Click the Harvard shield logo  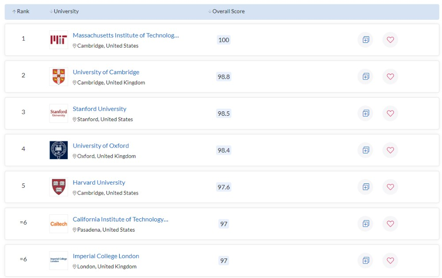(59, 187)
